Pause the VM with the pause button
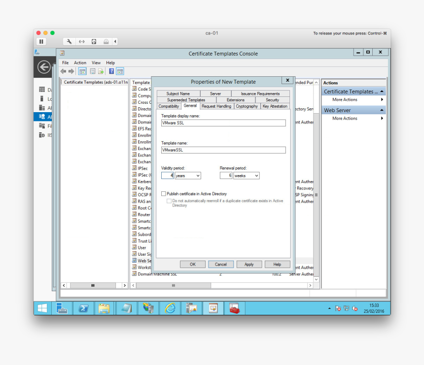The image size is (424, 365). (x=41, y=41)
